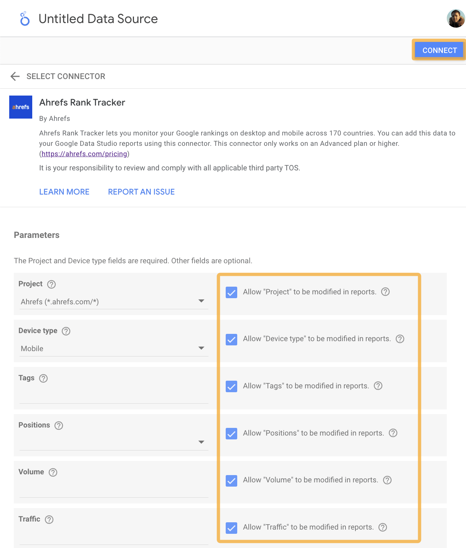466x548 pixels.
Task: Click Untitled Data Source to rename it
Action: pyautogui.click(x=98, y=18)
